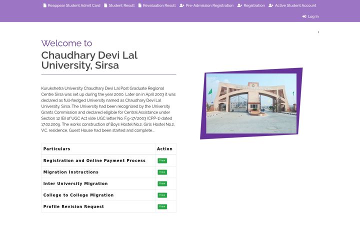This screenshot has width=360, height=225.
Task: Click the Revaluation Result document icon
Action: click(140, 5)
